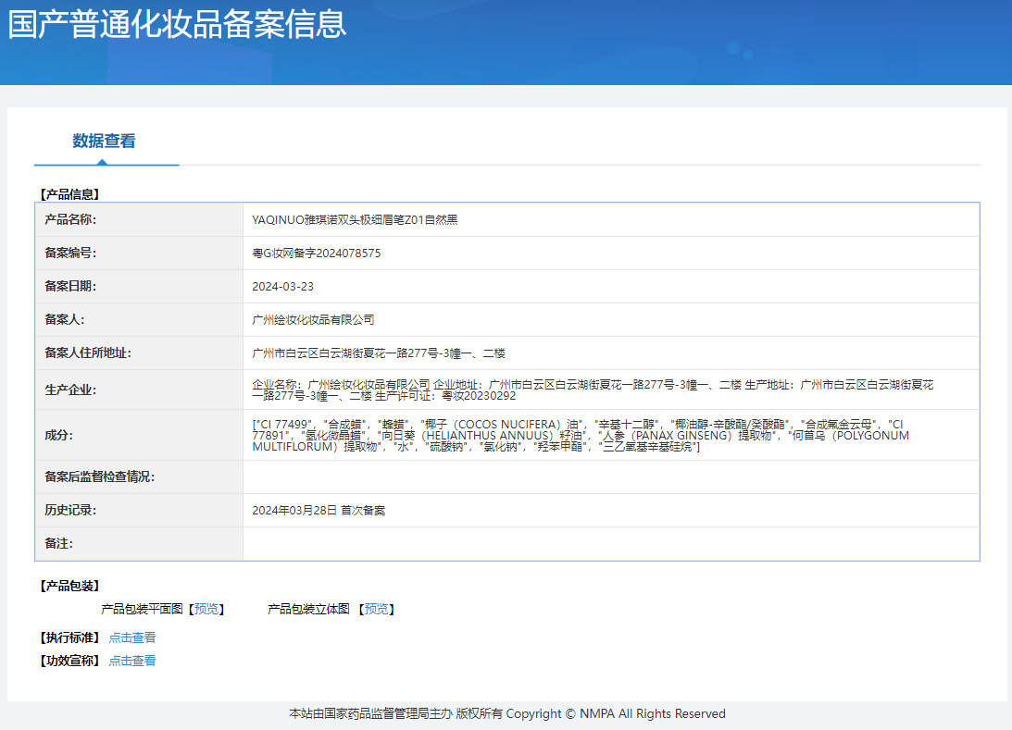Viewport: 1012px width, 730px height.
Task: Select the 数据查看 tab
Action: click(104, 142)
